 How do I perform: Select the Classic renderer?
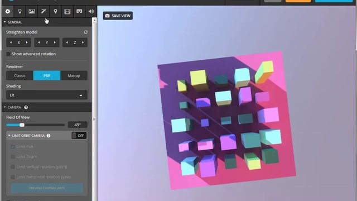tap(20, 76)
